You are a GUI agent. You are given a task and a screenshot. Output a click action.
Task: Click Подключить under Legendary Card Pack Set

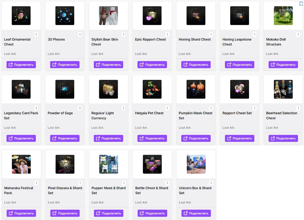coord(21,138)
